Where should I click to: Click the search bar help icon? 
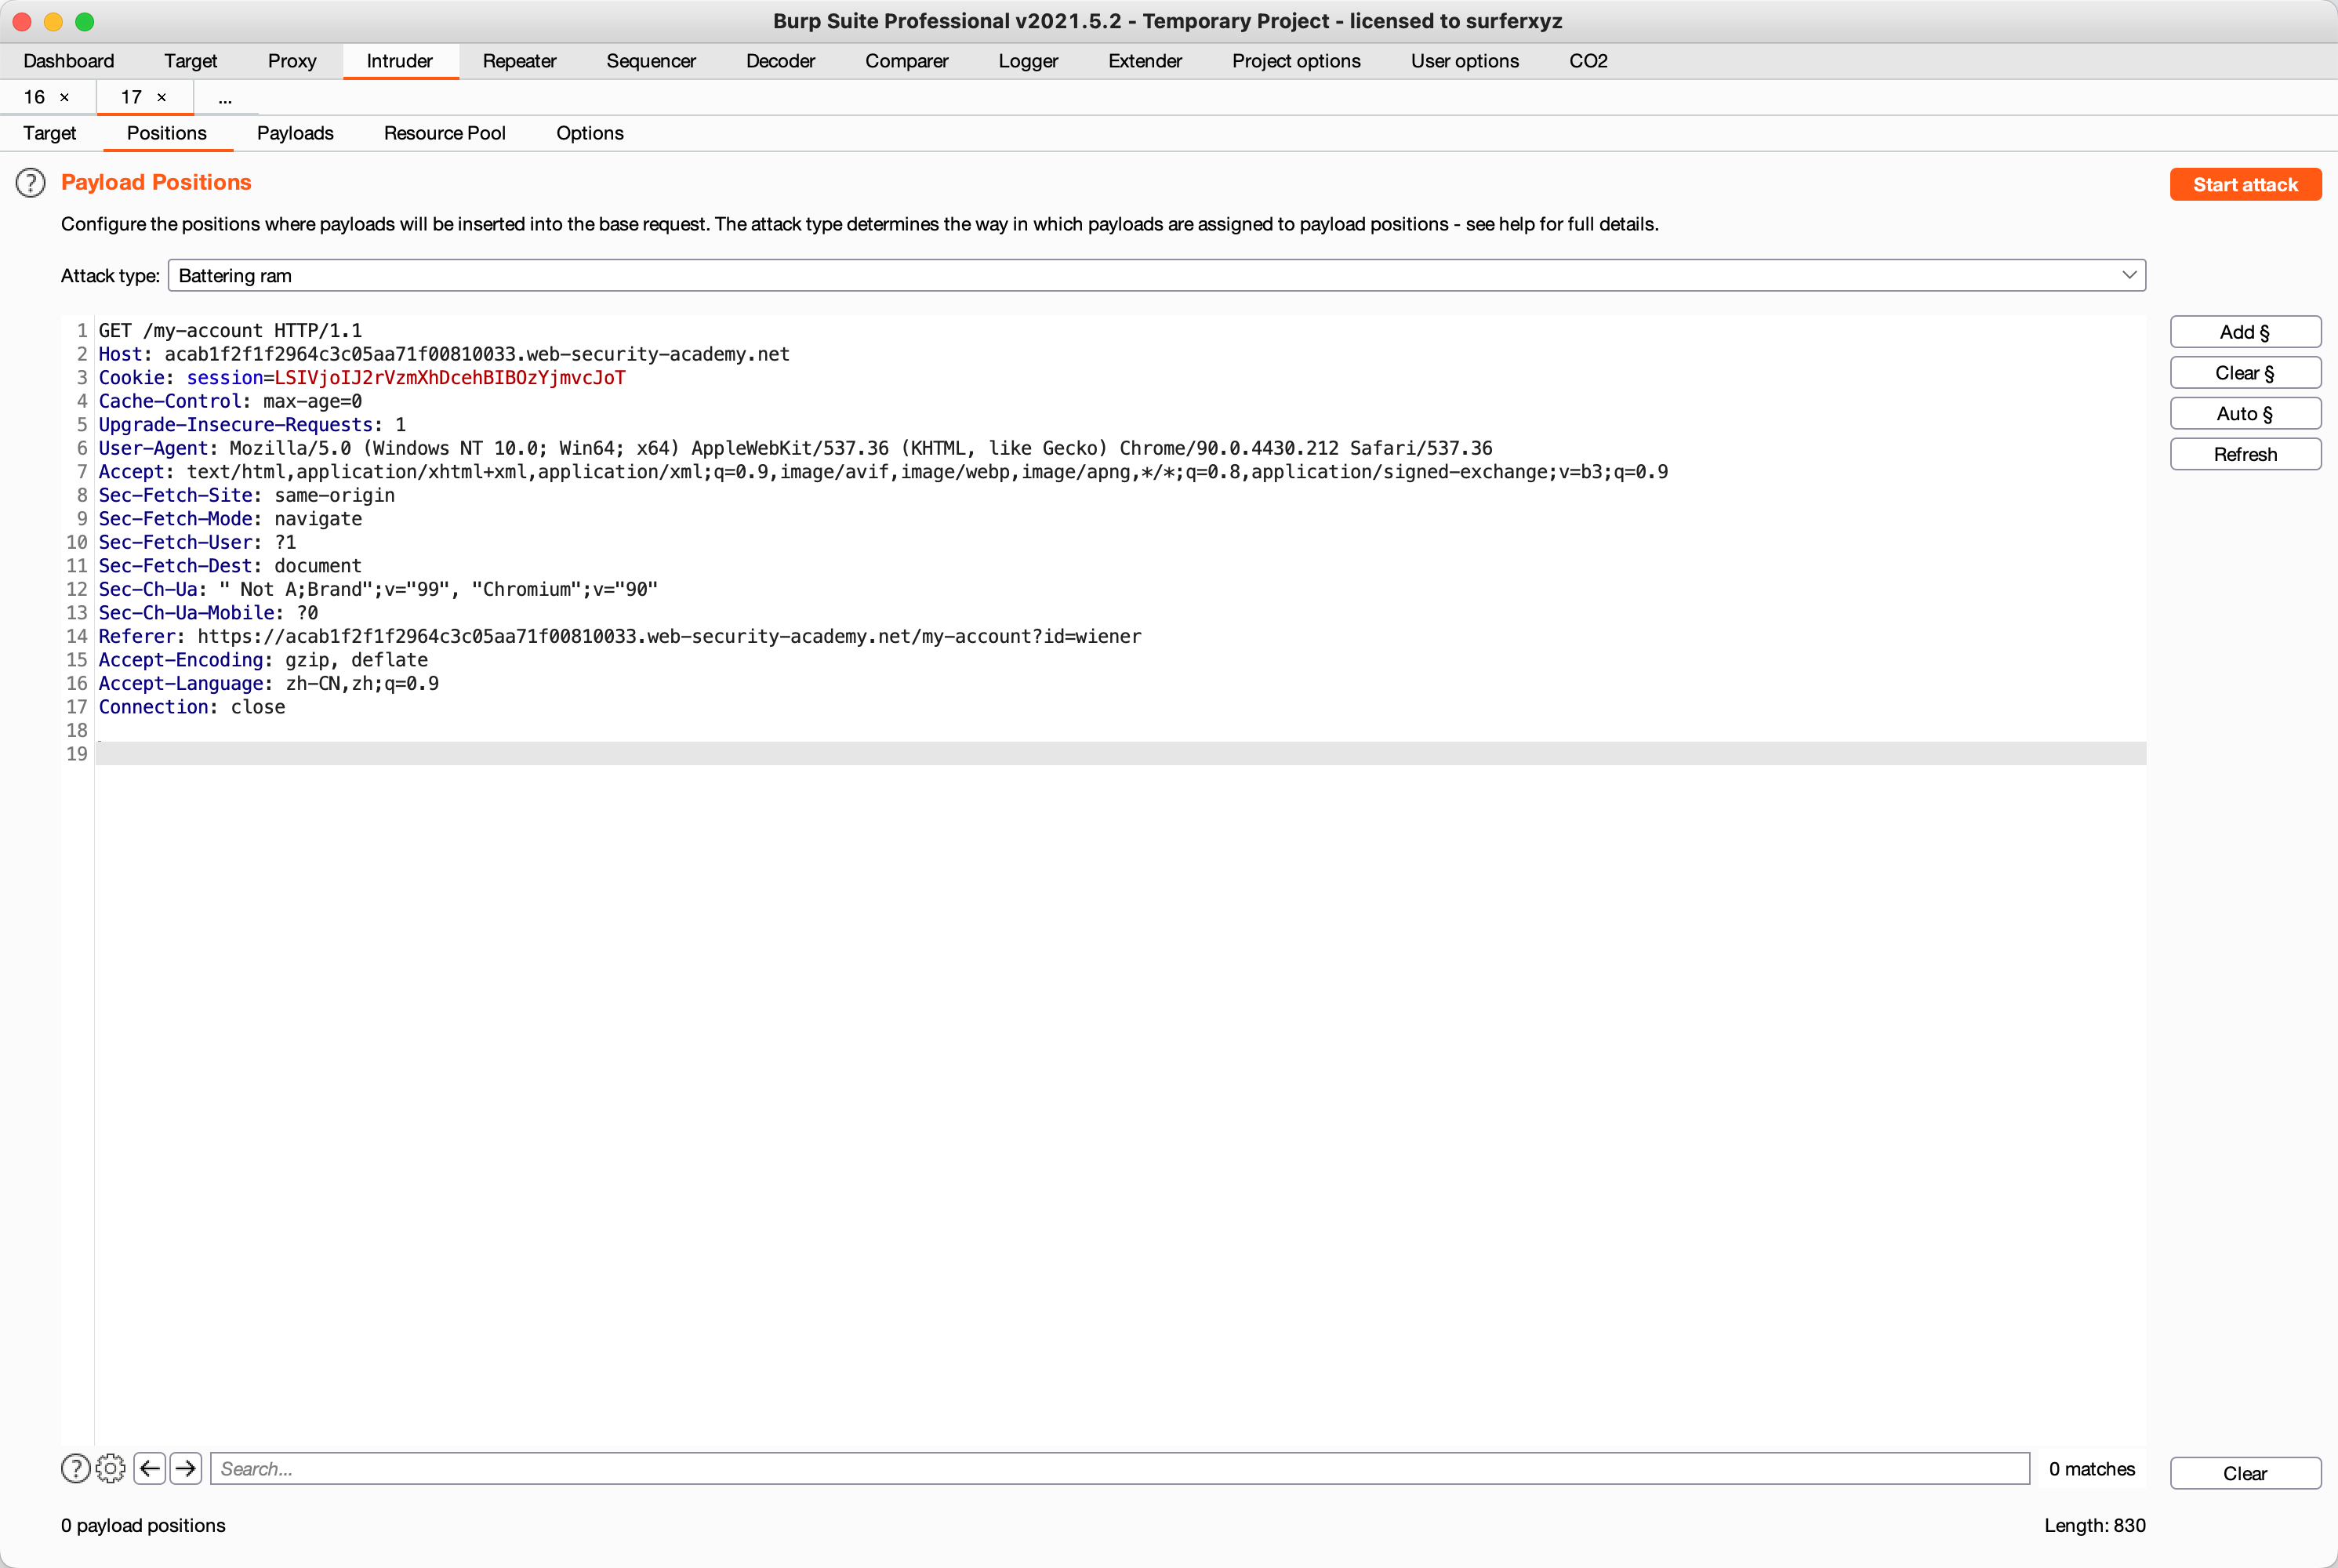point(75,1468)
